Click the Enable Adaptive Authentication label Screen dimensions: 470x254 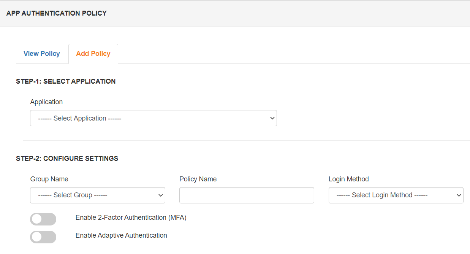click(121, 235)
